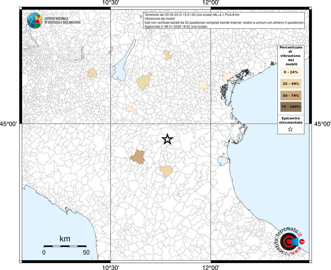Click the left 45°00' latitude label
The image size is (331, 270).
coord(8,124)
